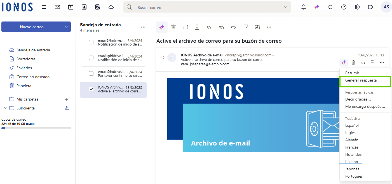Open the hamburger navigation menu
The height and width of the screenshot is (184, 392).
44,7
